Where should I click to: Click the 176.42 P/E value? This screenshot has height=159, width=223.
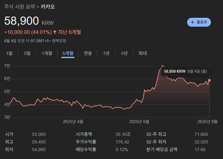point(122,142)
